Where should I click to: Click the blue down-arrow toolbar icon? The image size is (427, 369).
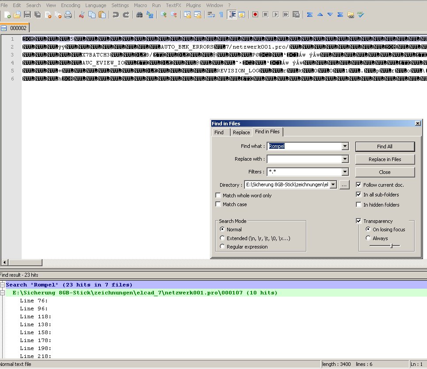click(x=330, y=15)
